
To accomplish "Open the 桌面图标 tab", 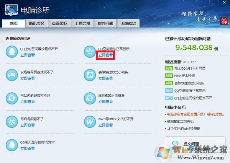I will coord(59,23).
